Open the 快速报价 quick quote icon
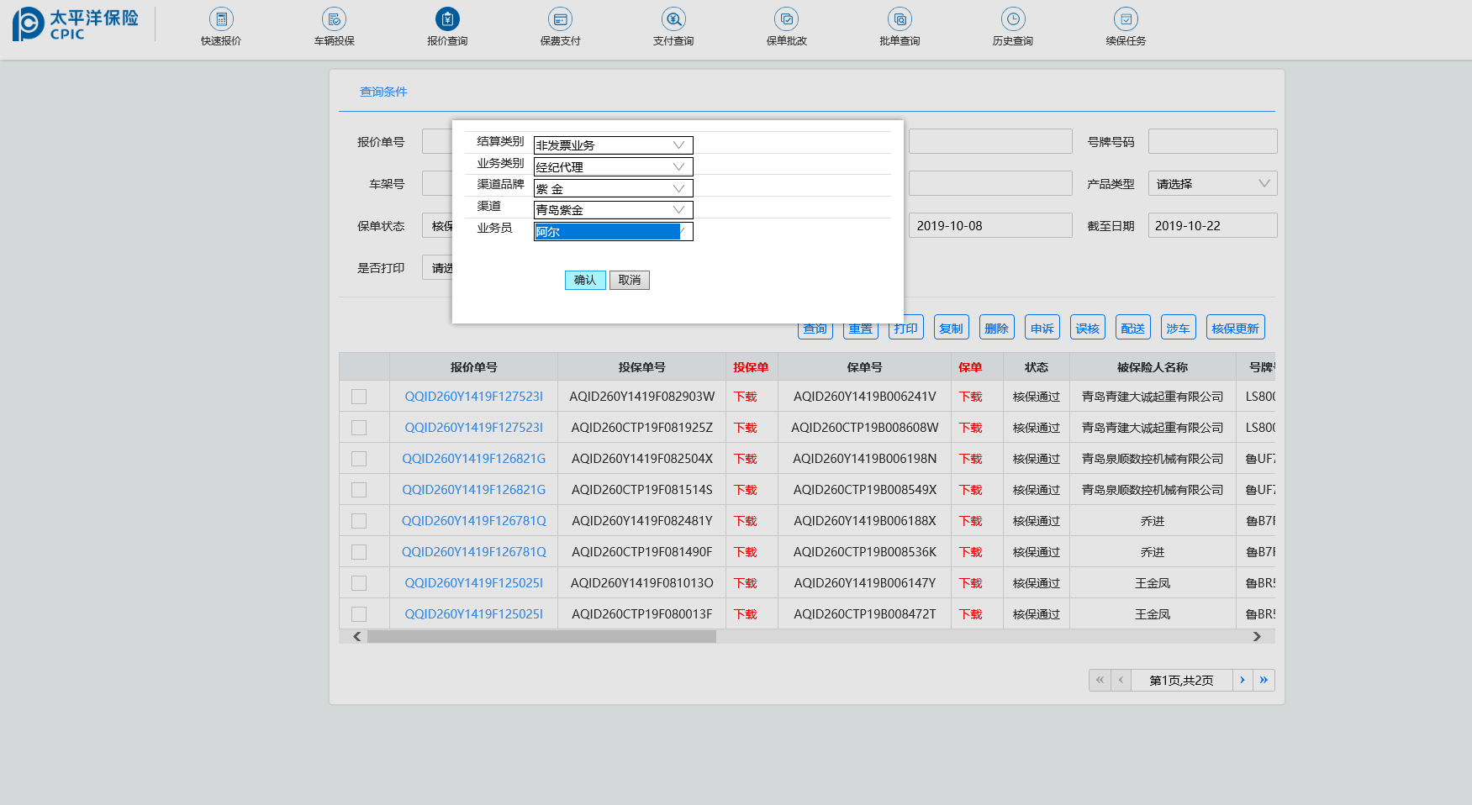This screenshot has width=1472, height=805. [x=221, y=19]
